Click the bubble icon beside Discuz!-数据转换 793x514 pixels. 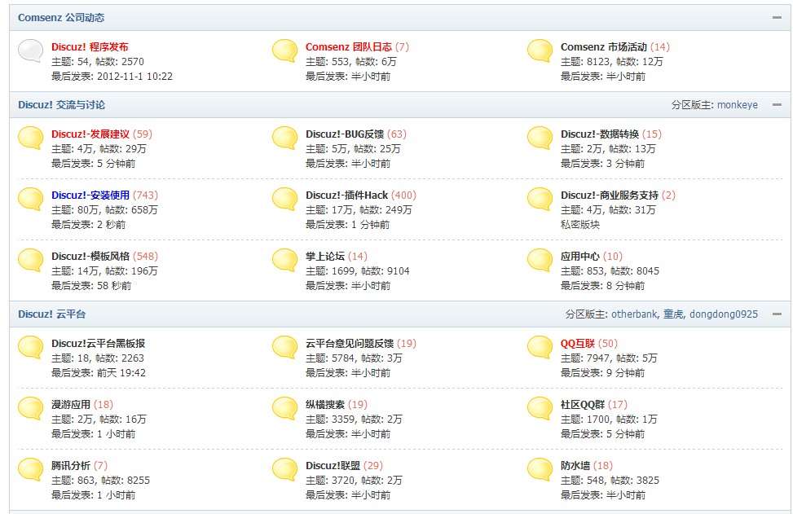coord(540,138)
